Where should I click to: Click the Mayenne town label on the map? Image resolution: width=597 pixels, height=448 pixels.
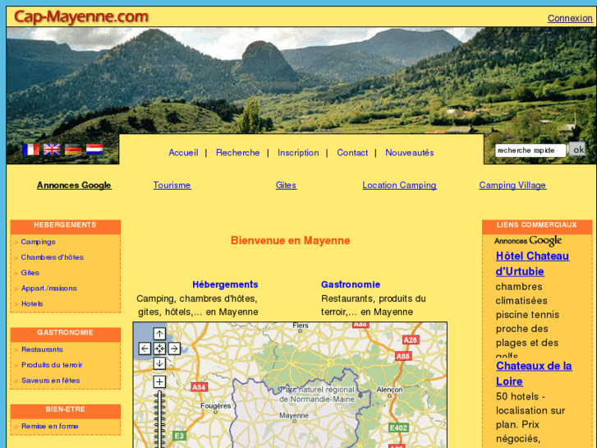(294, 416)
